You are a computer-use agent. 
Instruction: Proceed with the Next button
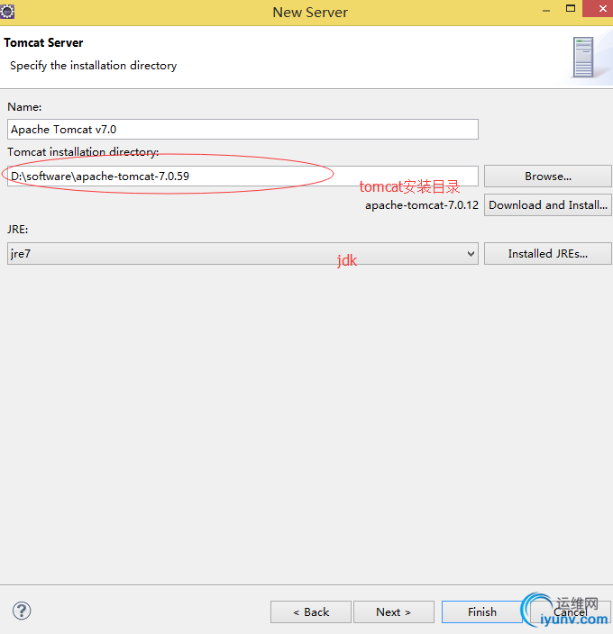point(394,612)
